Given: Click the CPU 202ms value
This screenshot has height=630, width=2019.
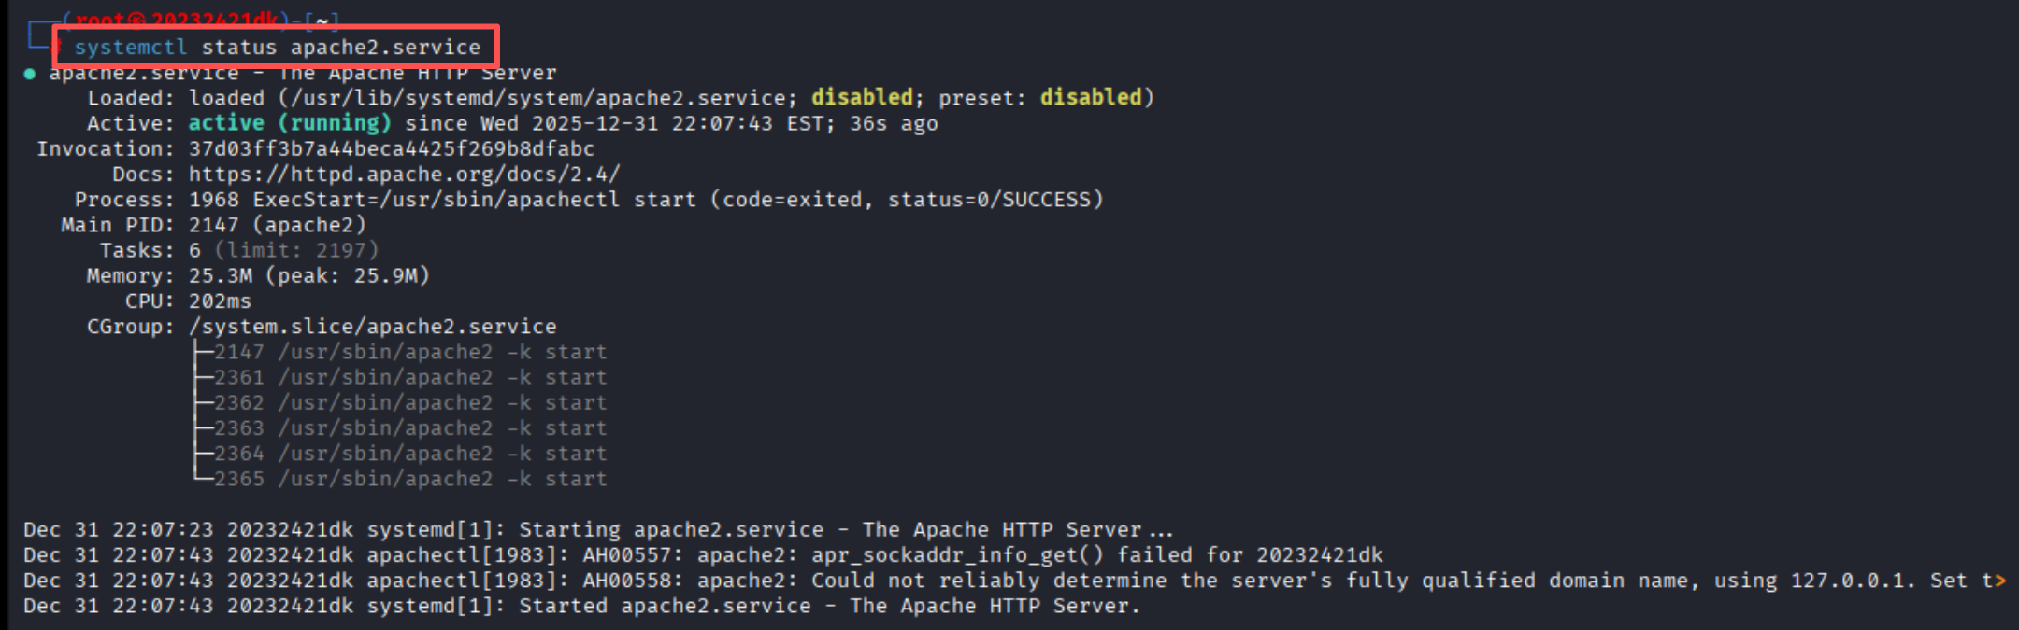Looking at the screenshot, I should pyautogui.click(x=220, y=301).
